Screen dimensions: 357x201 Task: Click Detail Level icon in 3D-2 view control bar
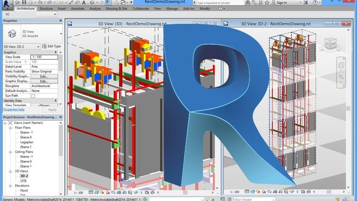(247, 191)
